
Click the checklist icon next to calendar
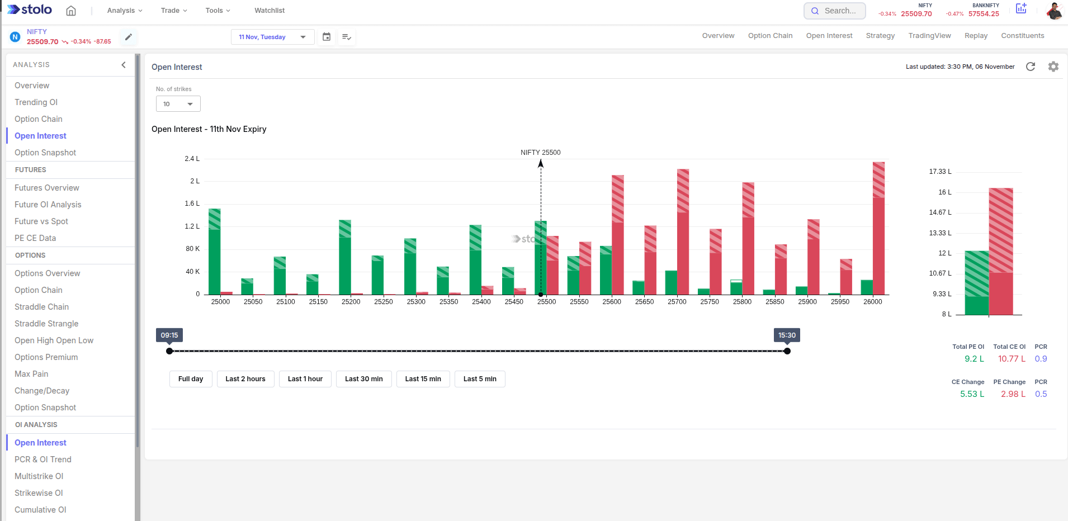point(347,37)
